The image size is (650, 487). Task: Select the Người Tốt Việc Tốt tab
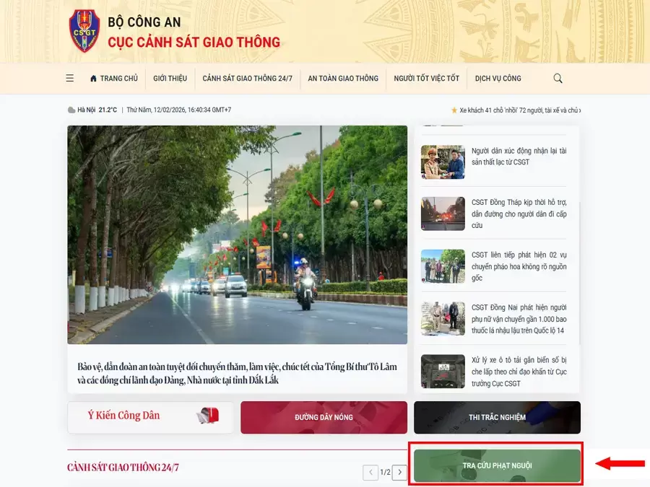(x=426, y=78)
